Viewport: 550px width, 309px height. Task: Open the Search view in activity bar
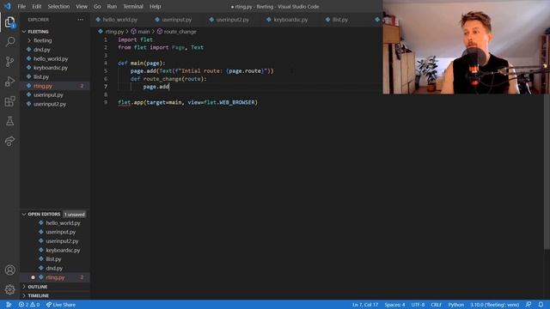[x=9, y=42]
